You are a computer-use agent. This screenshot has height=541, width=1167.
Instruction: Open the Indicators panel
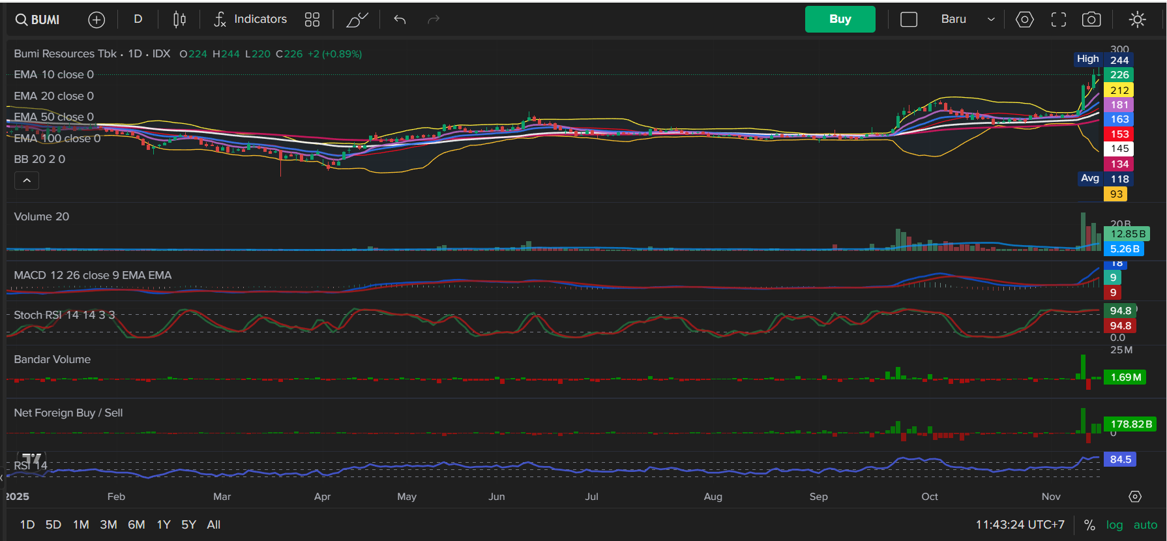coord(251,20)
